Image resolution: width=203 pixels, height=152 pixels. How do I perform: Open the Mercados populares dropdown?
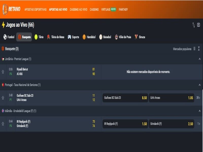tap(182, 49)
